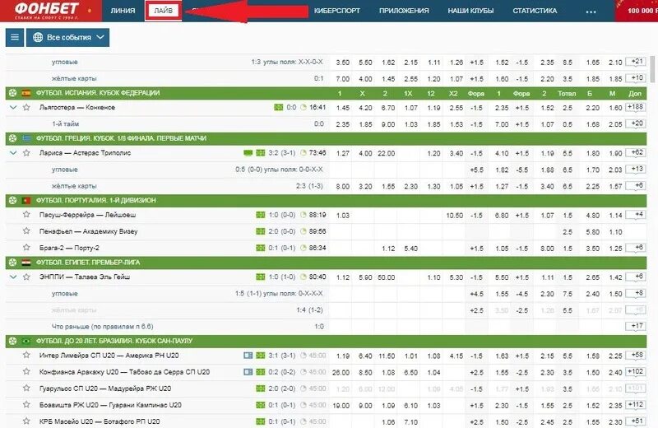Favorite the Конфианса Аракажу U20 star
Screen dimensions: 658x428
click(26, 372)
